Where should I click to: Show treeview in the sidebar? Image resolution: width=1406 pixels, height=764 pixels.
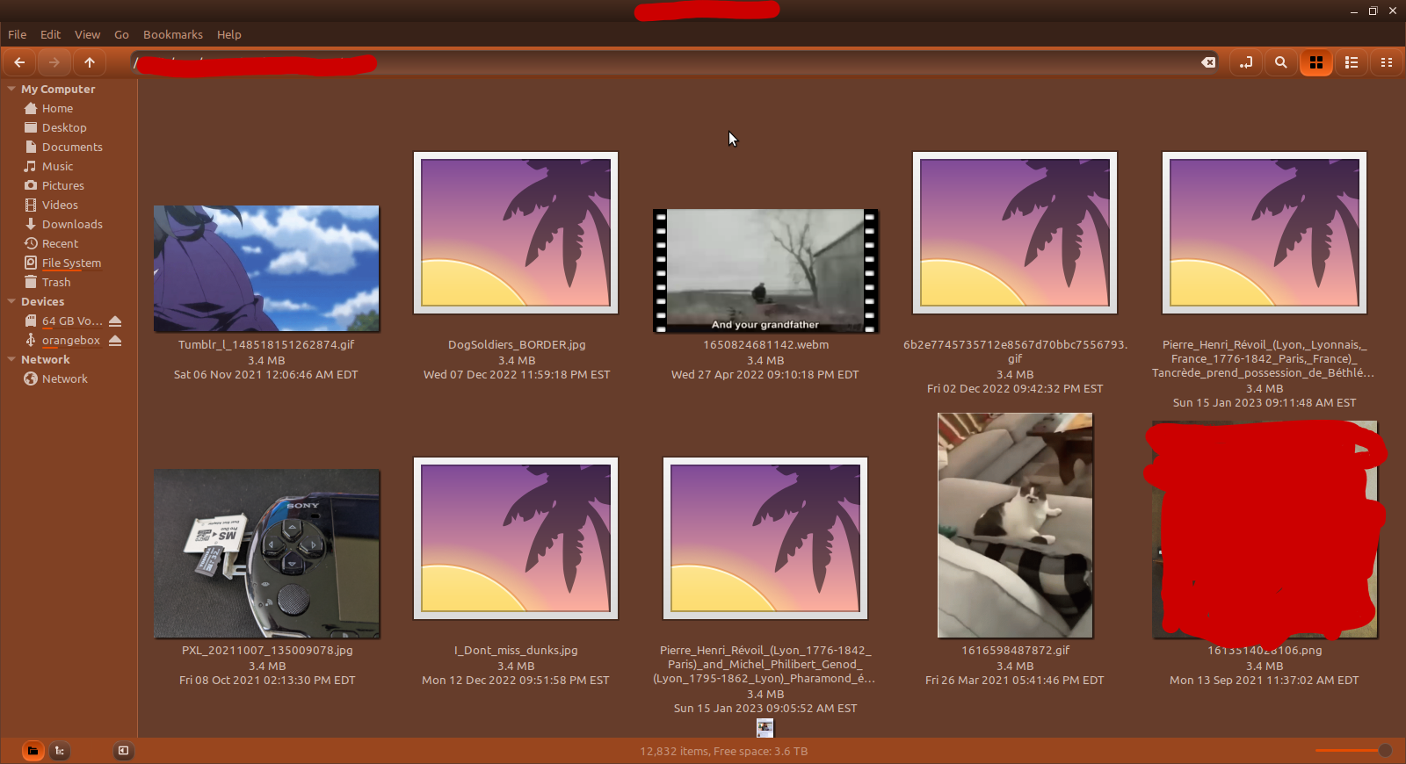60,751
